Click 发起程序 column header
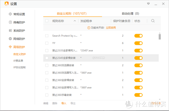Image resolution: width=169 pixels, height=111 pixels. pos(86,21)
